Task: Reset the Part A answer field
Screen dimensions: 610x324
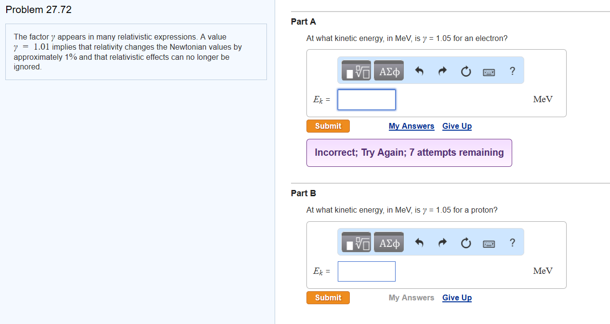Action: pyautogui.click(x=465, y=70)
